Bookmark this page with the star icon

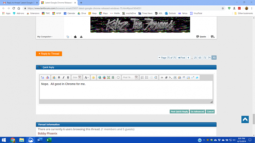point(223,8)
